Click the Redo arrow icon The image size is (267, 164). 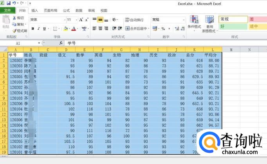[x=22, y=3]
